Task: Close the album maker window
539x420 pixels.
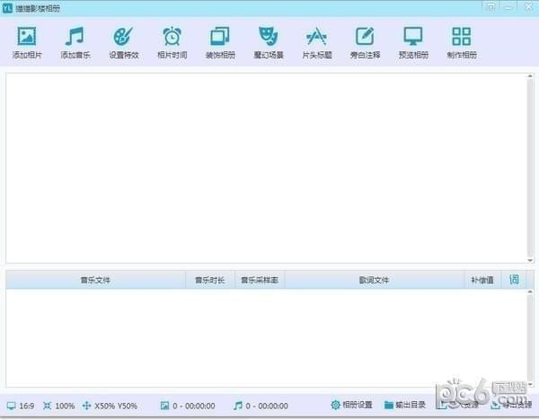Action: click(528, 7)
